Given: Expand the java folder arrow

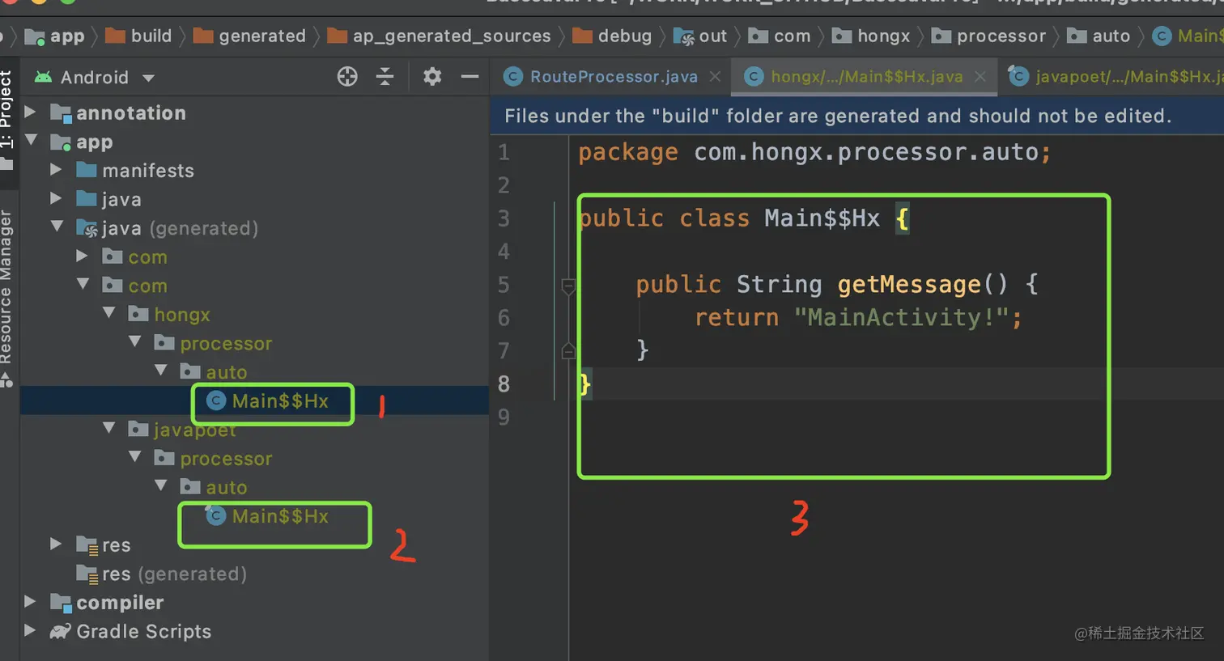Looking at the screenshot, I should point(56,199).
